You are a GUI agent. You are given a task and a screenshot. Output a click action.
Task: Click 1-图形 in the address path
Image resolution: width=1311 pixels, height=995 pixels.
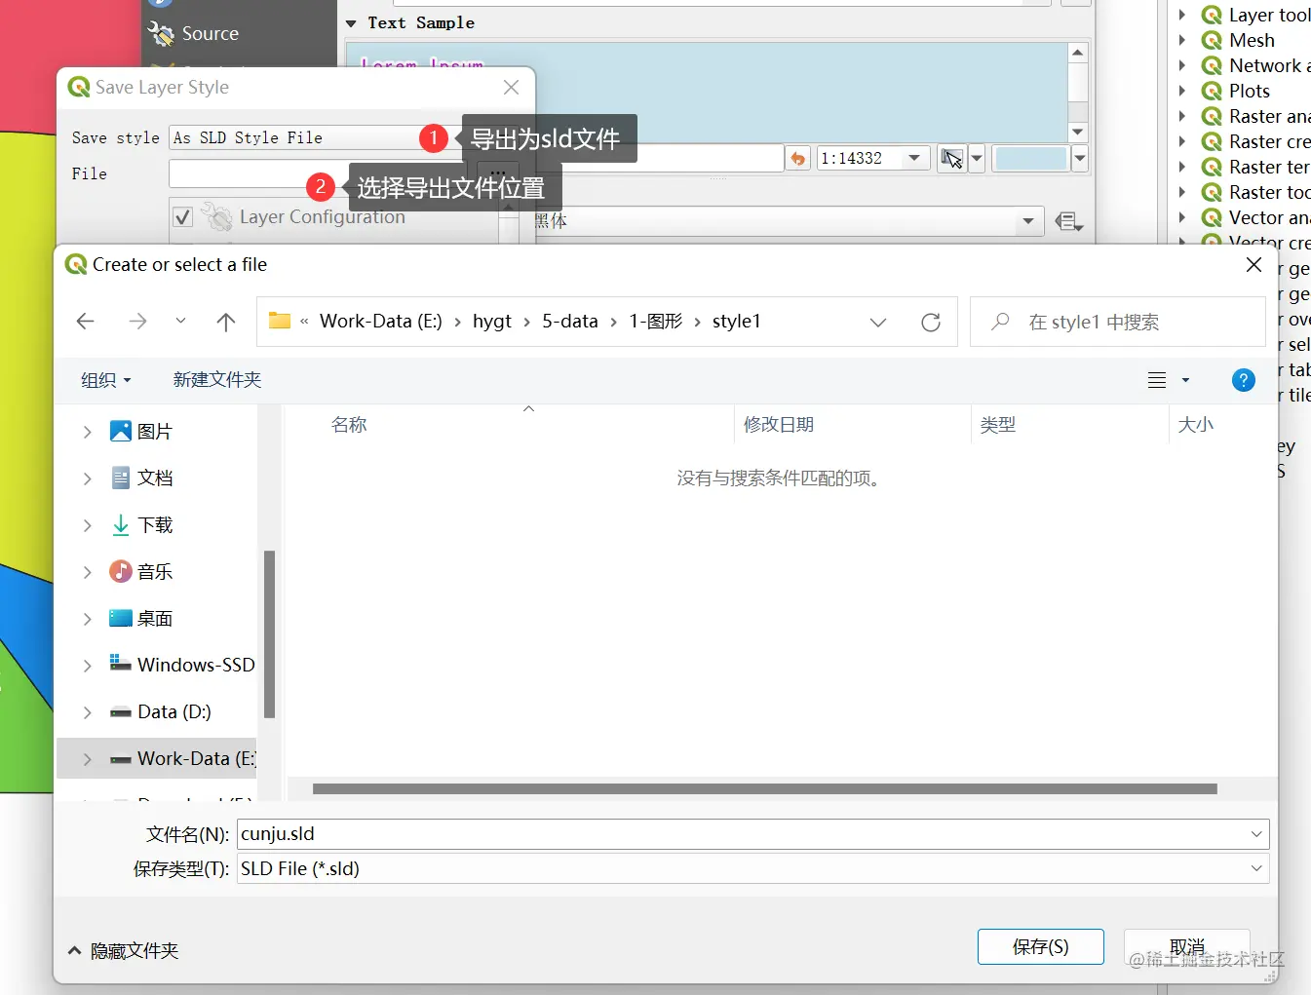[x=656, y=321]
